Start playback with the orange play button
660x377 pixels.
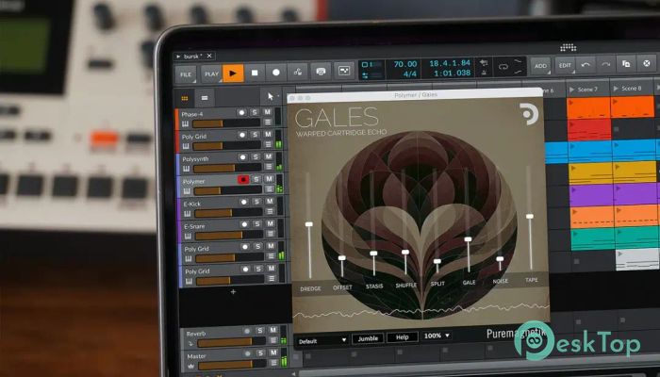(x=233, y=74)
